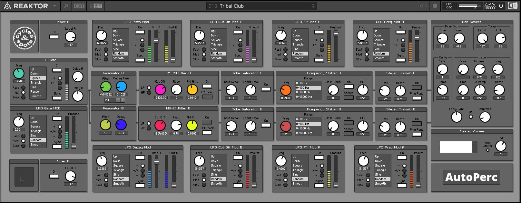
Task: Toggle the R66 Reverb On indicator
Action: [x=471, y=117]
